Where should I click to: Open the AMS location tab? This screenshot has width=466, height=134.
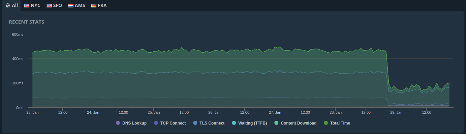click(x=76, y=5)
